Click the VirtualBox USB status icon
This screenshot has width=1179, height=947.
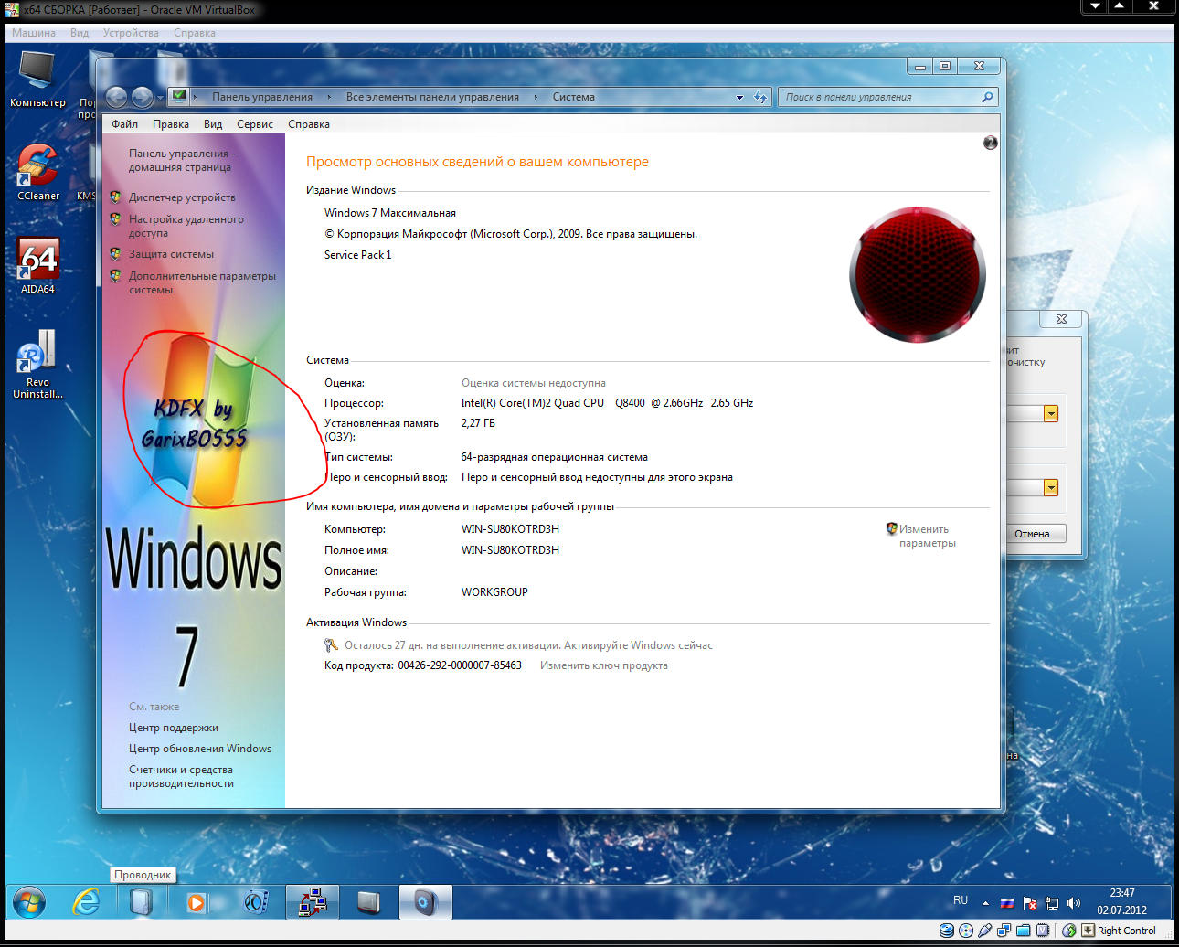[x=985, y=931]
